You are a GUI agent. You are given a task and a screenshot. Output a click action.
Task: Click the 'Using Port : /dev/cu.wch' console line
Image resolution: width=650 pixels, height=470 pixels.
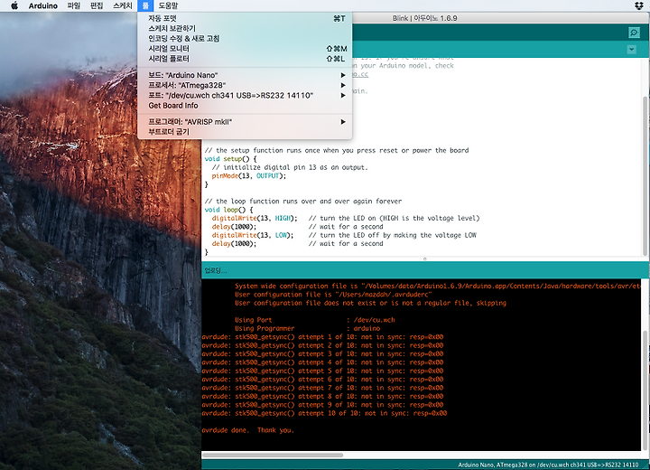(x=315, y=320)
